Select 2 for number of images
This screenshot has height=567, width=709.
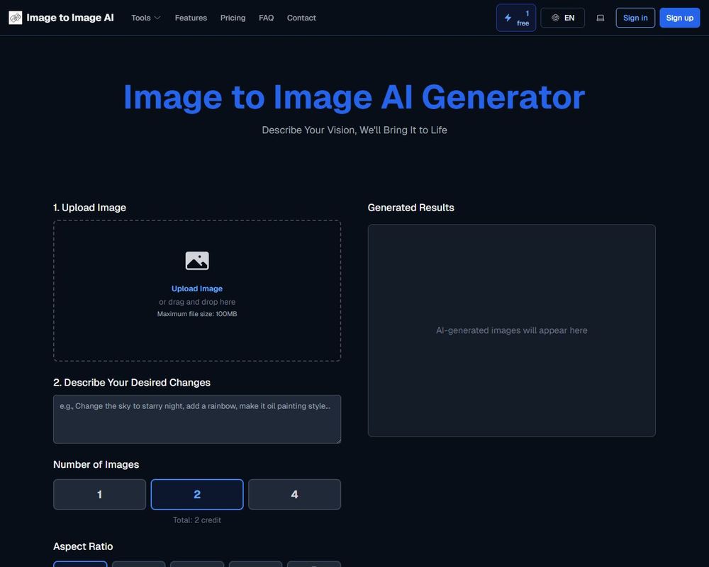click(197, 494)
